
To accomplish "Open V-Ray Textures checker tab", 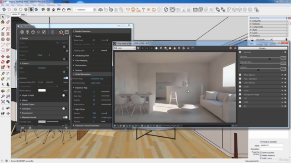I will (x=44, y=32).
